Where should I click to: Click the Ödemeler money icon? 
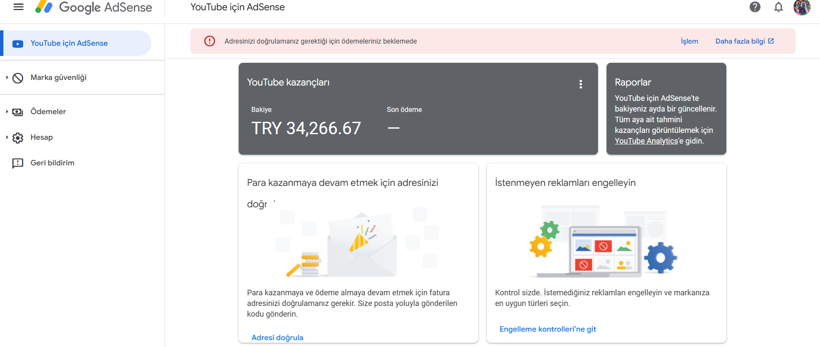click(x=18, y=112)
